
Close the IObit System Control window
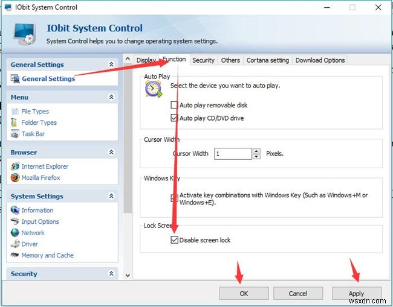click(x=378, y=7)
